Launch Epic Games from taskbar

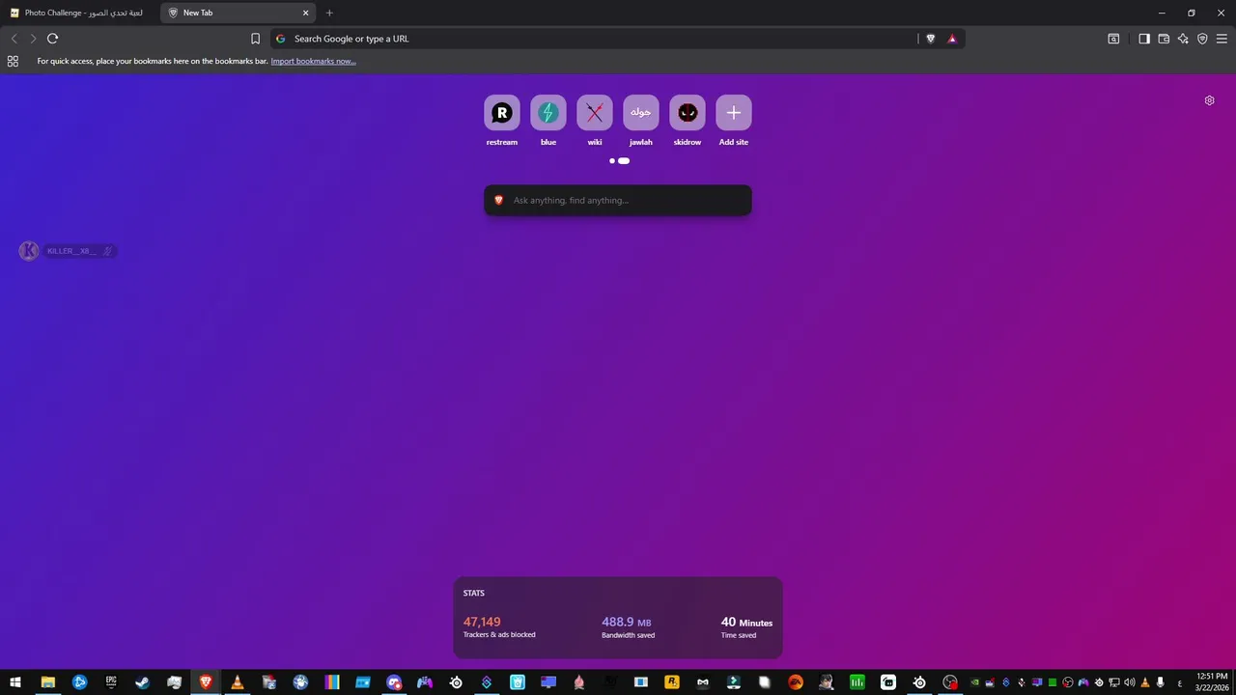coord(111,682)
